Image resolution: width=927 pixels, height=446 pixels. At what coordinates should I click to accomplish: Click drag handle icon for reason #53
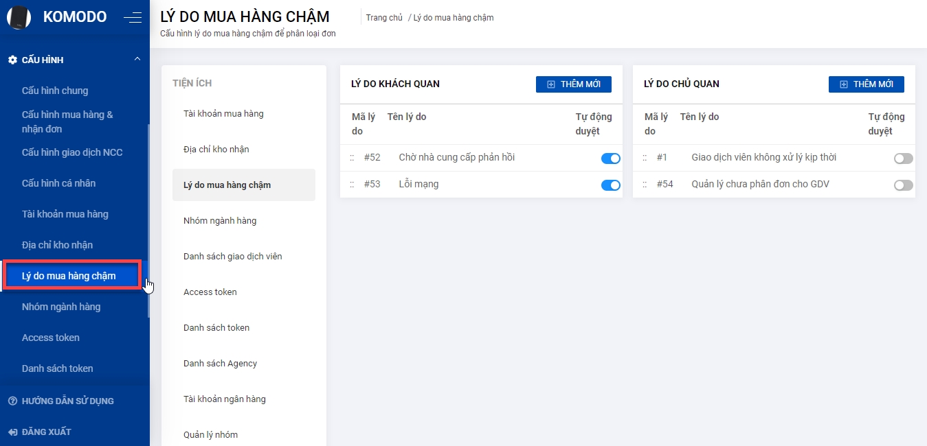click(352, 185)
